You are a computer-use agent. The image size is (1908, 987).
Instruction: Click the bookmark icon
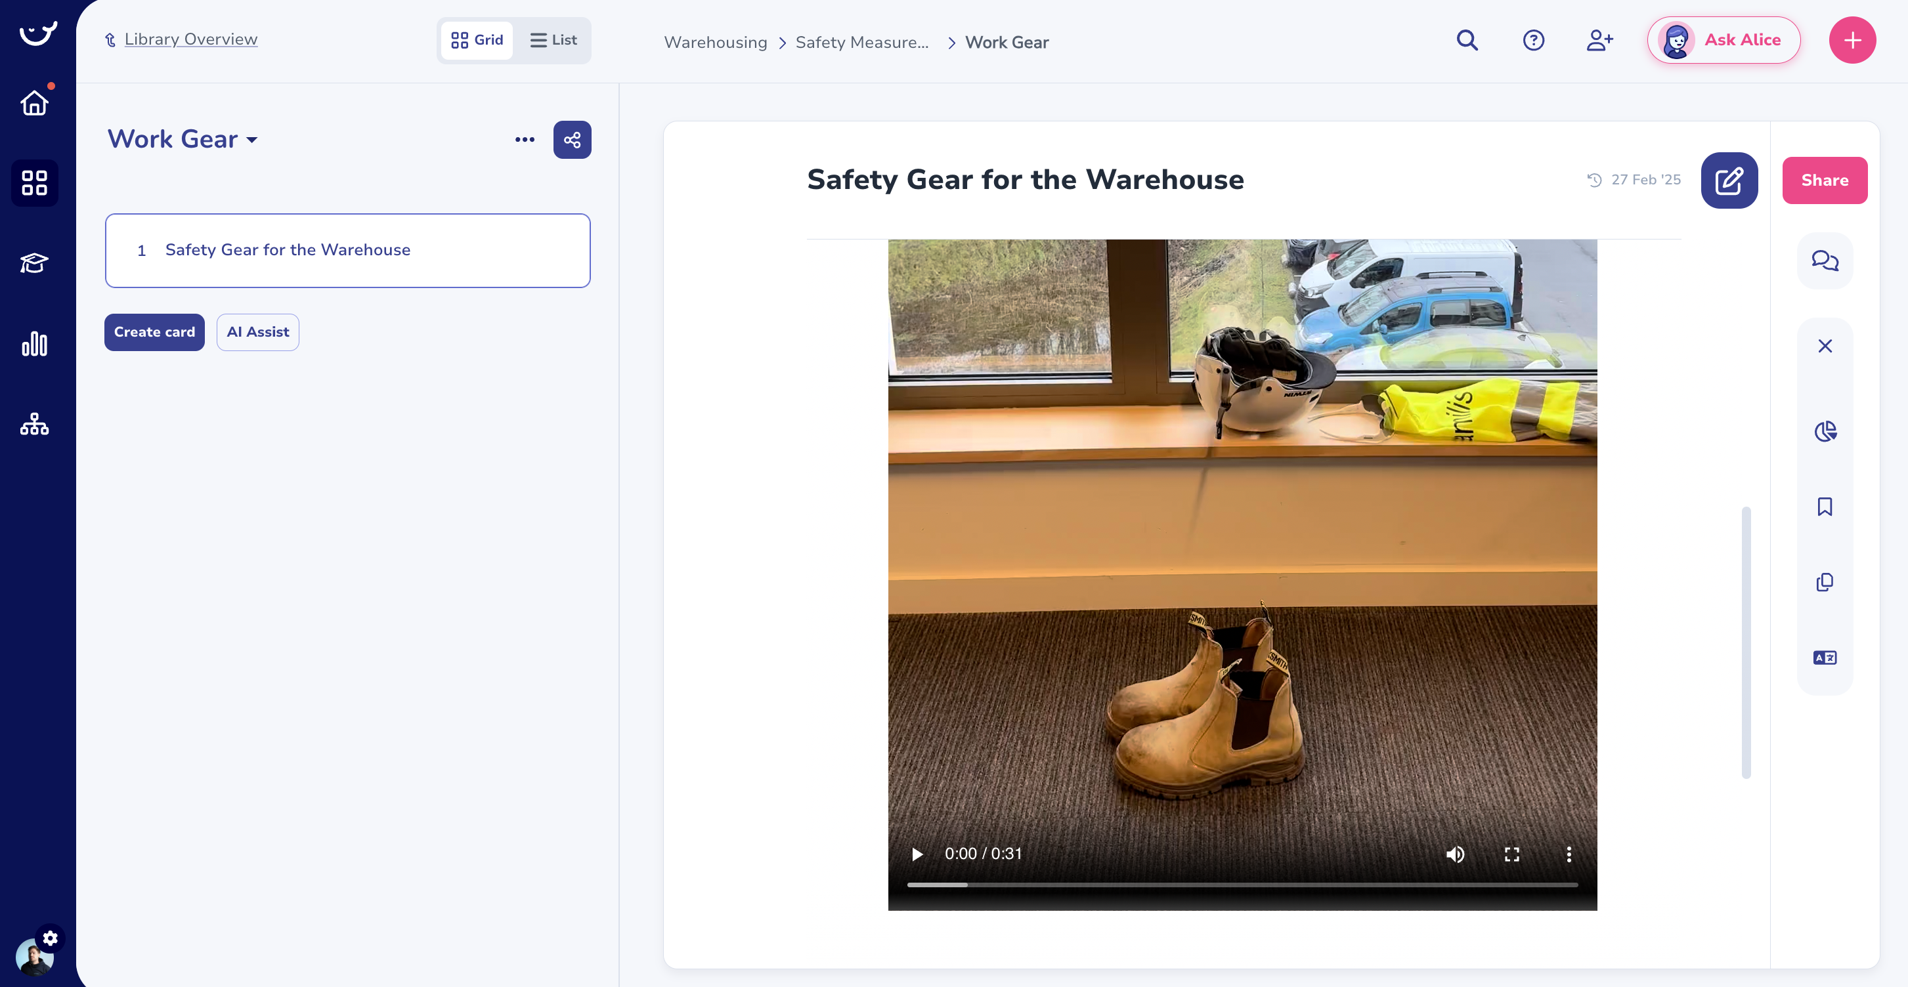pyautogui.click(x=1825, y=507)
